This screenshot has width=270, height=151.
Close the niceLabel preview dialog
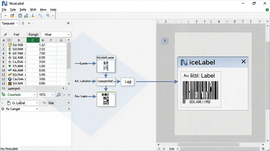[243, 61]
